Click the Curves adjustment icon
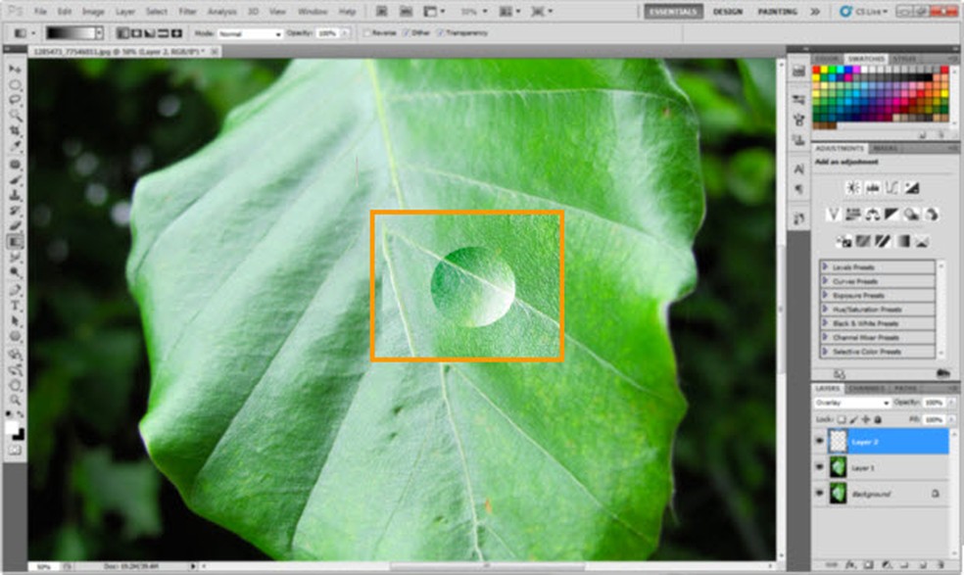Viewport: 964px width, 575px height. (892, 187)
